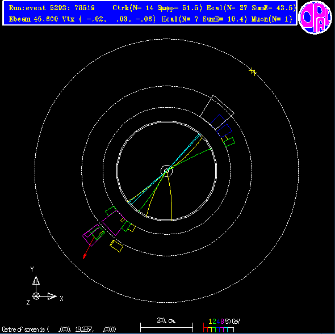
Task: Click the small central vertex circle
Action: coord(166,171)
